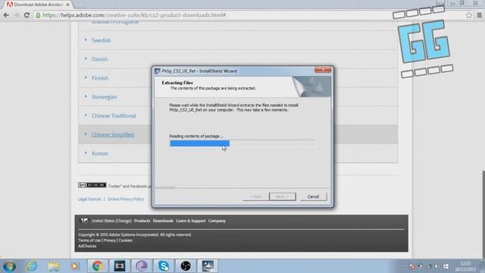The image size is (485, 273).
Task: Close the InstallShield Wizard dialog
Action: [x=323, y=70]
